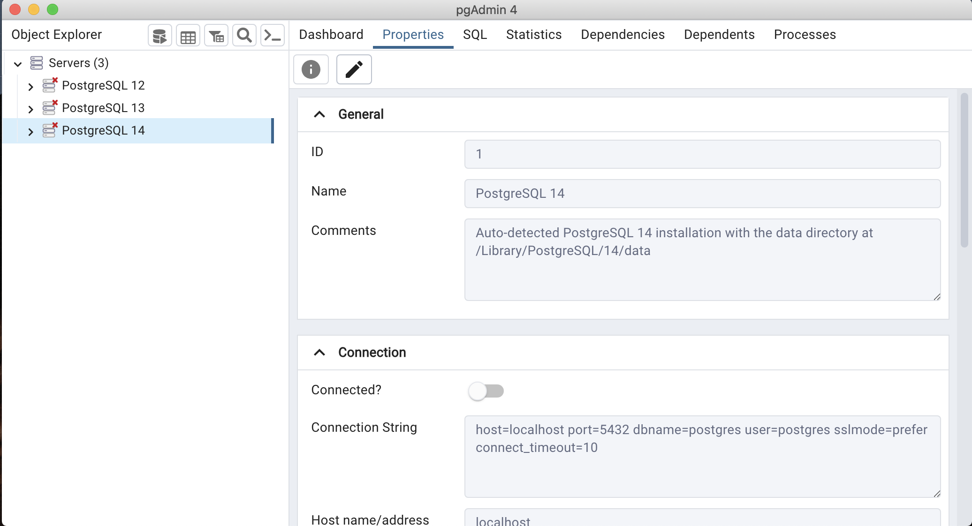The image size is (972, 526).
Task: Click the Connection String text area
Action: coord(702,457)
